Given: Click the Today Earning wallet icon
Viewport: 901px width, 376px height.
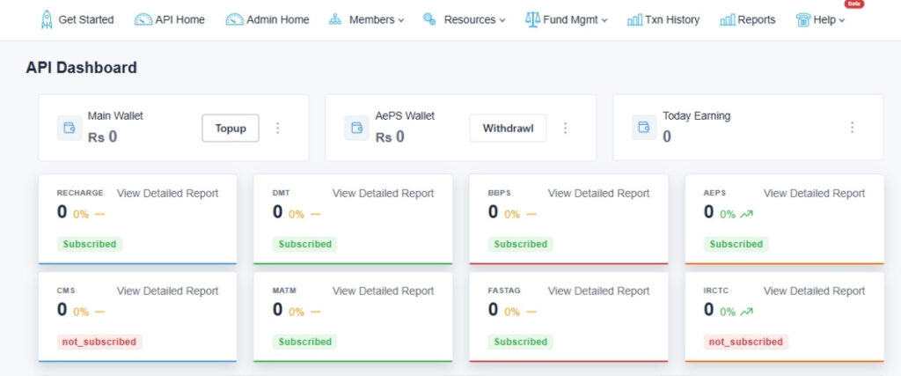Looking at the screenshot, I should (x=644, y=128).
